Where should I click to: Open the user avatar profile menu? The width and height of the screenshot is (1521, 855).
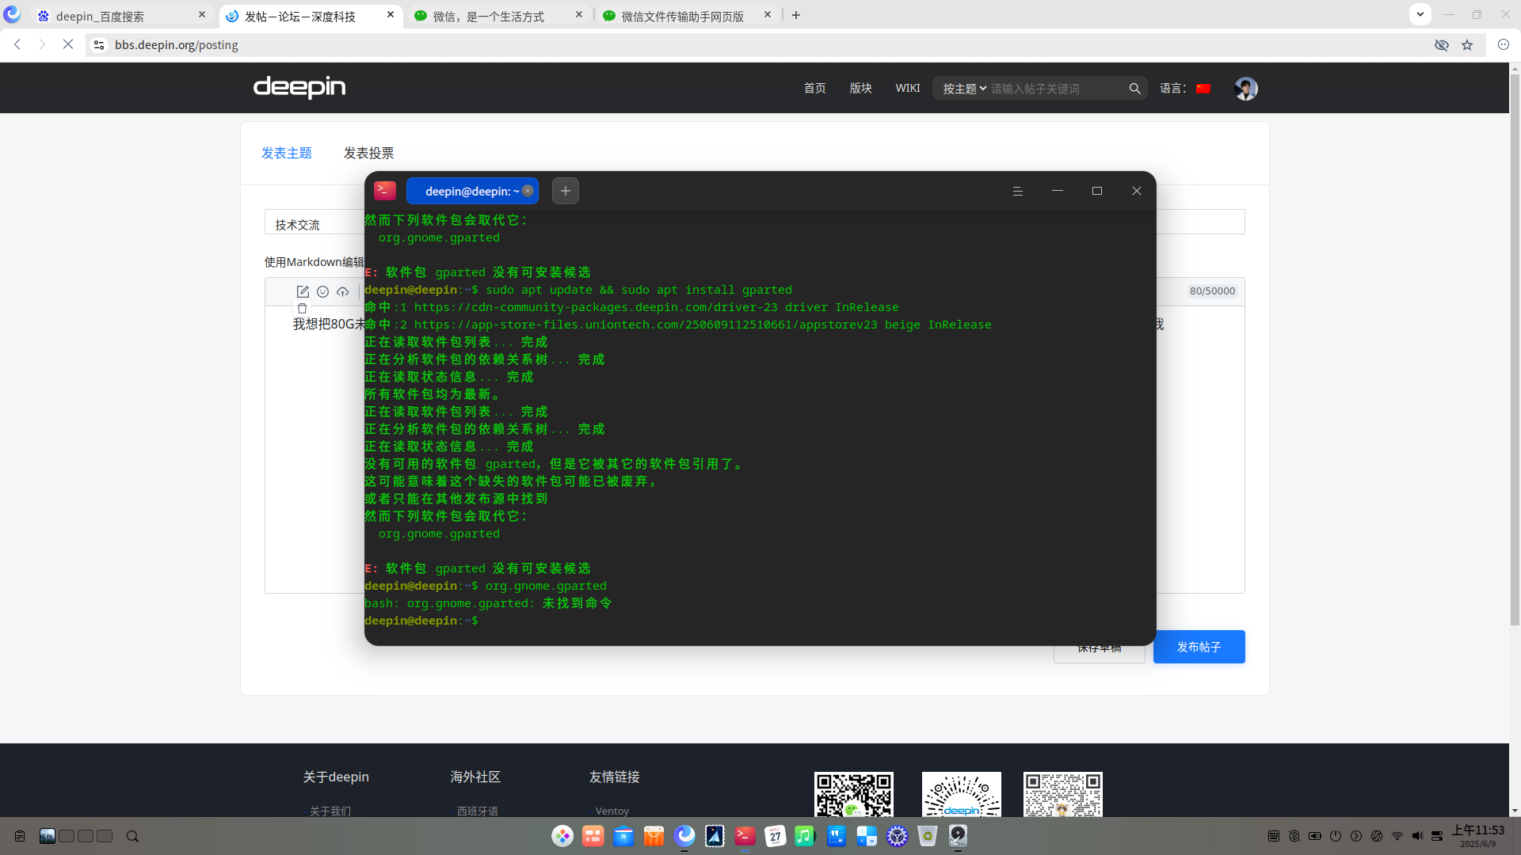[x=1246, y=88]
